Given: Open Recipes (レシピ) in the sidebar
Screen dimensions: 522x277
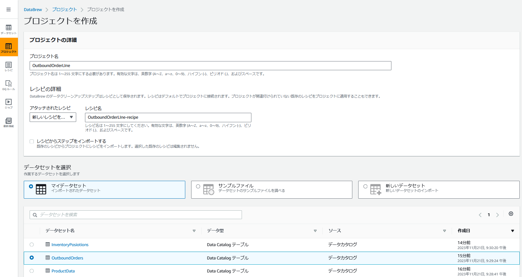Looking at the screenshot, I should tap(9, 66).
